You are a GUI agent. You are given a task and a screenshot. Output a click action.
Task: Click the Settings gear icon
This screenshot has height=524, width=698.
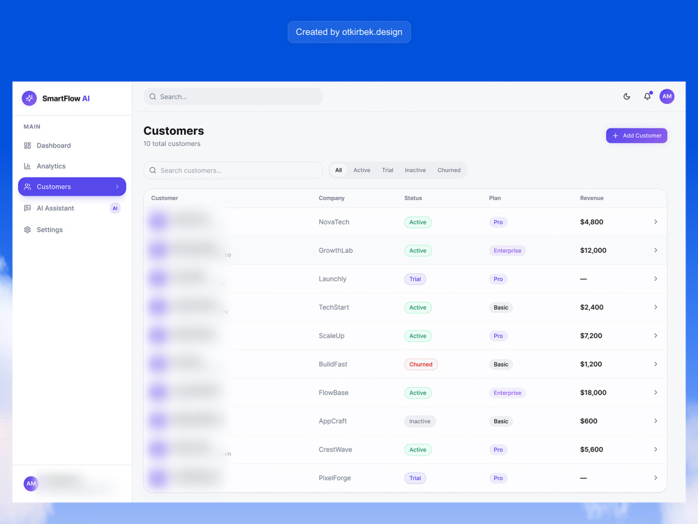27,229
